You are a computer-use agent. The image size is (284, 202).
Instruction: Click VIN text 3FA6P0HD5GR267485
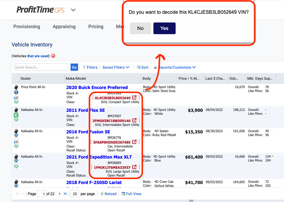click(x=112, y=142)
